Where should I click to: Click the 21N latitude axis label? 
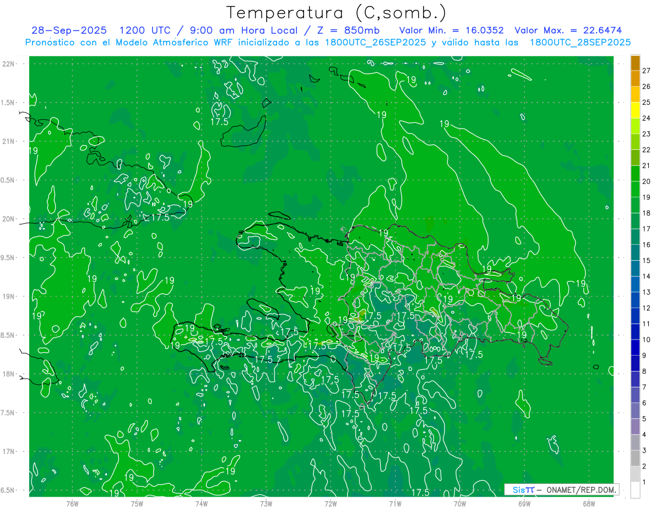click(8, 142)
